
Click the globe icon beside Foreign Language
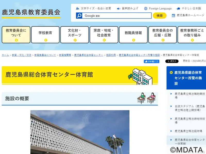click(146, 9)
